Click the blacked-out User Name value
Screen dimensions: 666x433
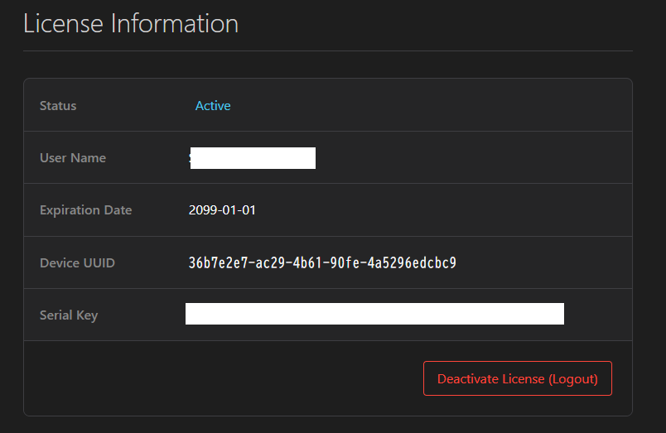[x=252, y=158]
